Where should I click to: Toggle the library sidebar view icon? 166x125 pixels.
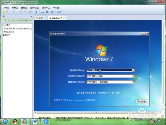point(37,12)
